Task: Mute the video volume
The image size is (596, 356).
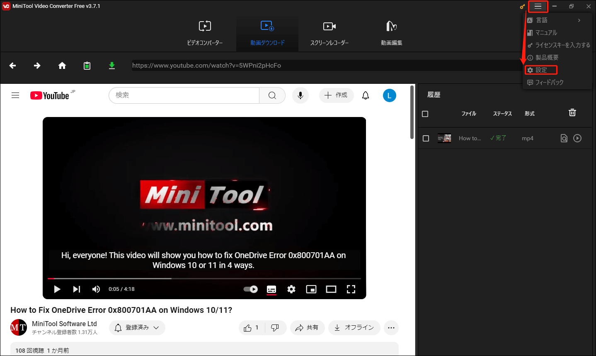Action: pyautogui.click(x=96, y=289)
